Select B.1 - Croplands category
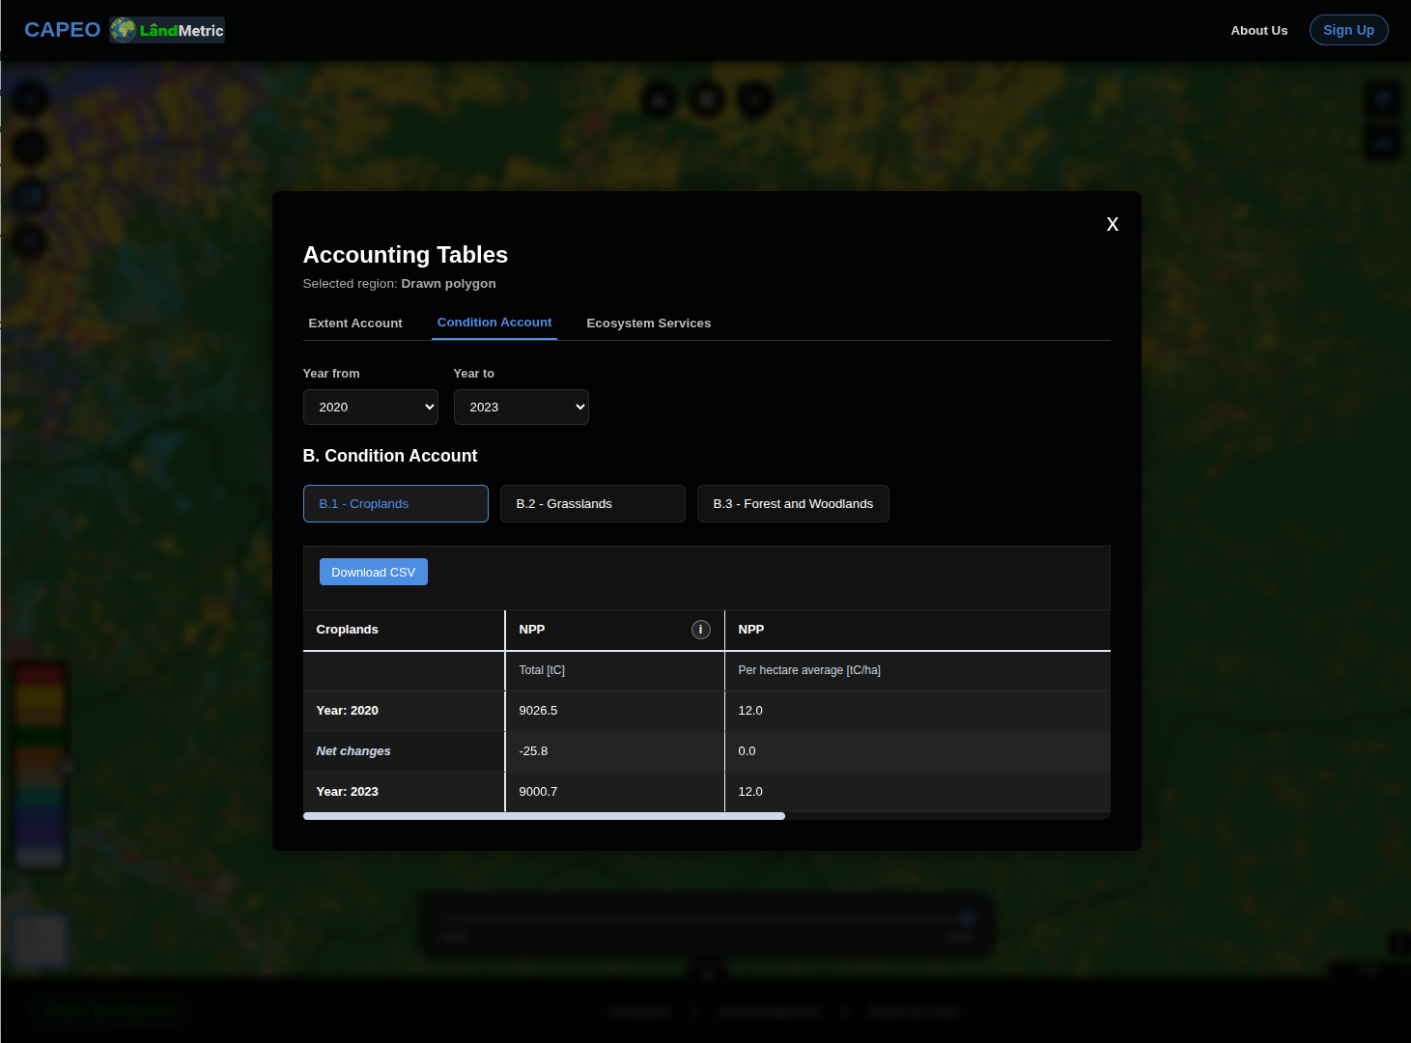Viewport: 1411px width, 1043px height. coord(396,504)
